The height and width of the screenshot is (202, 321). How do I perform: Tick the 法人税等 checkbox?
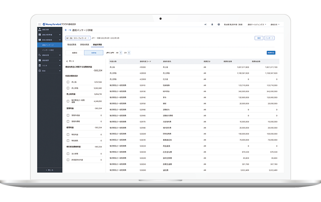coord(68,154)
